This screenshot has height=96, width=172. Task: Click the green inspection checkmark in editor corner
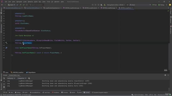168,11
